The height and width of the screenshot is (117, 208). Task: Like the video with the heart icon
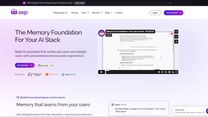176,32
